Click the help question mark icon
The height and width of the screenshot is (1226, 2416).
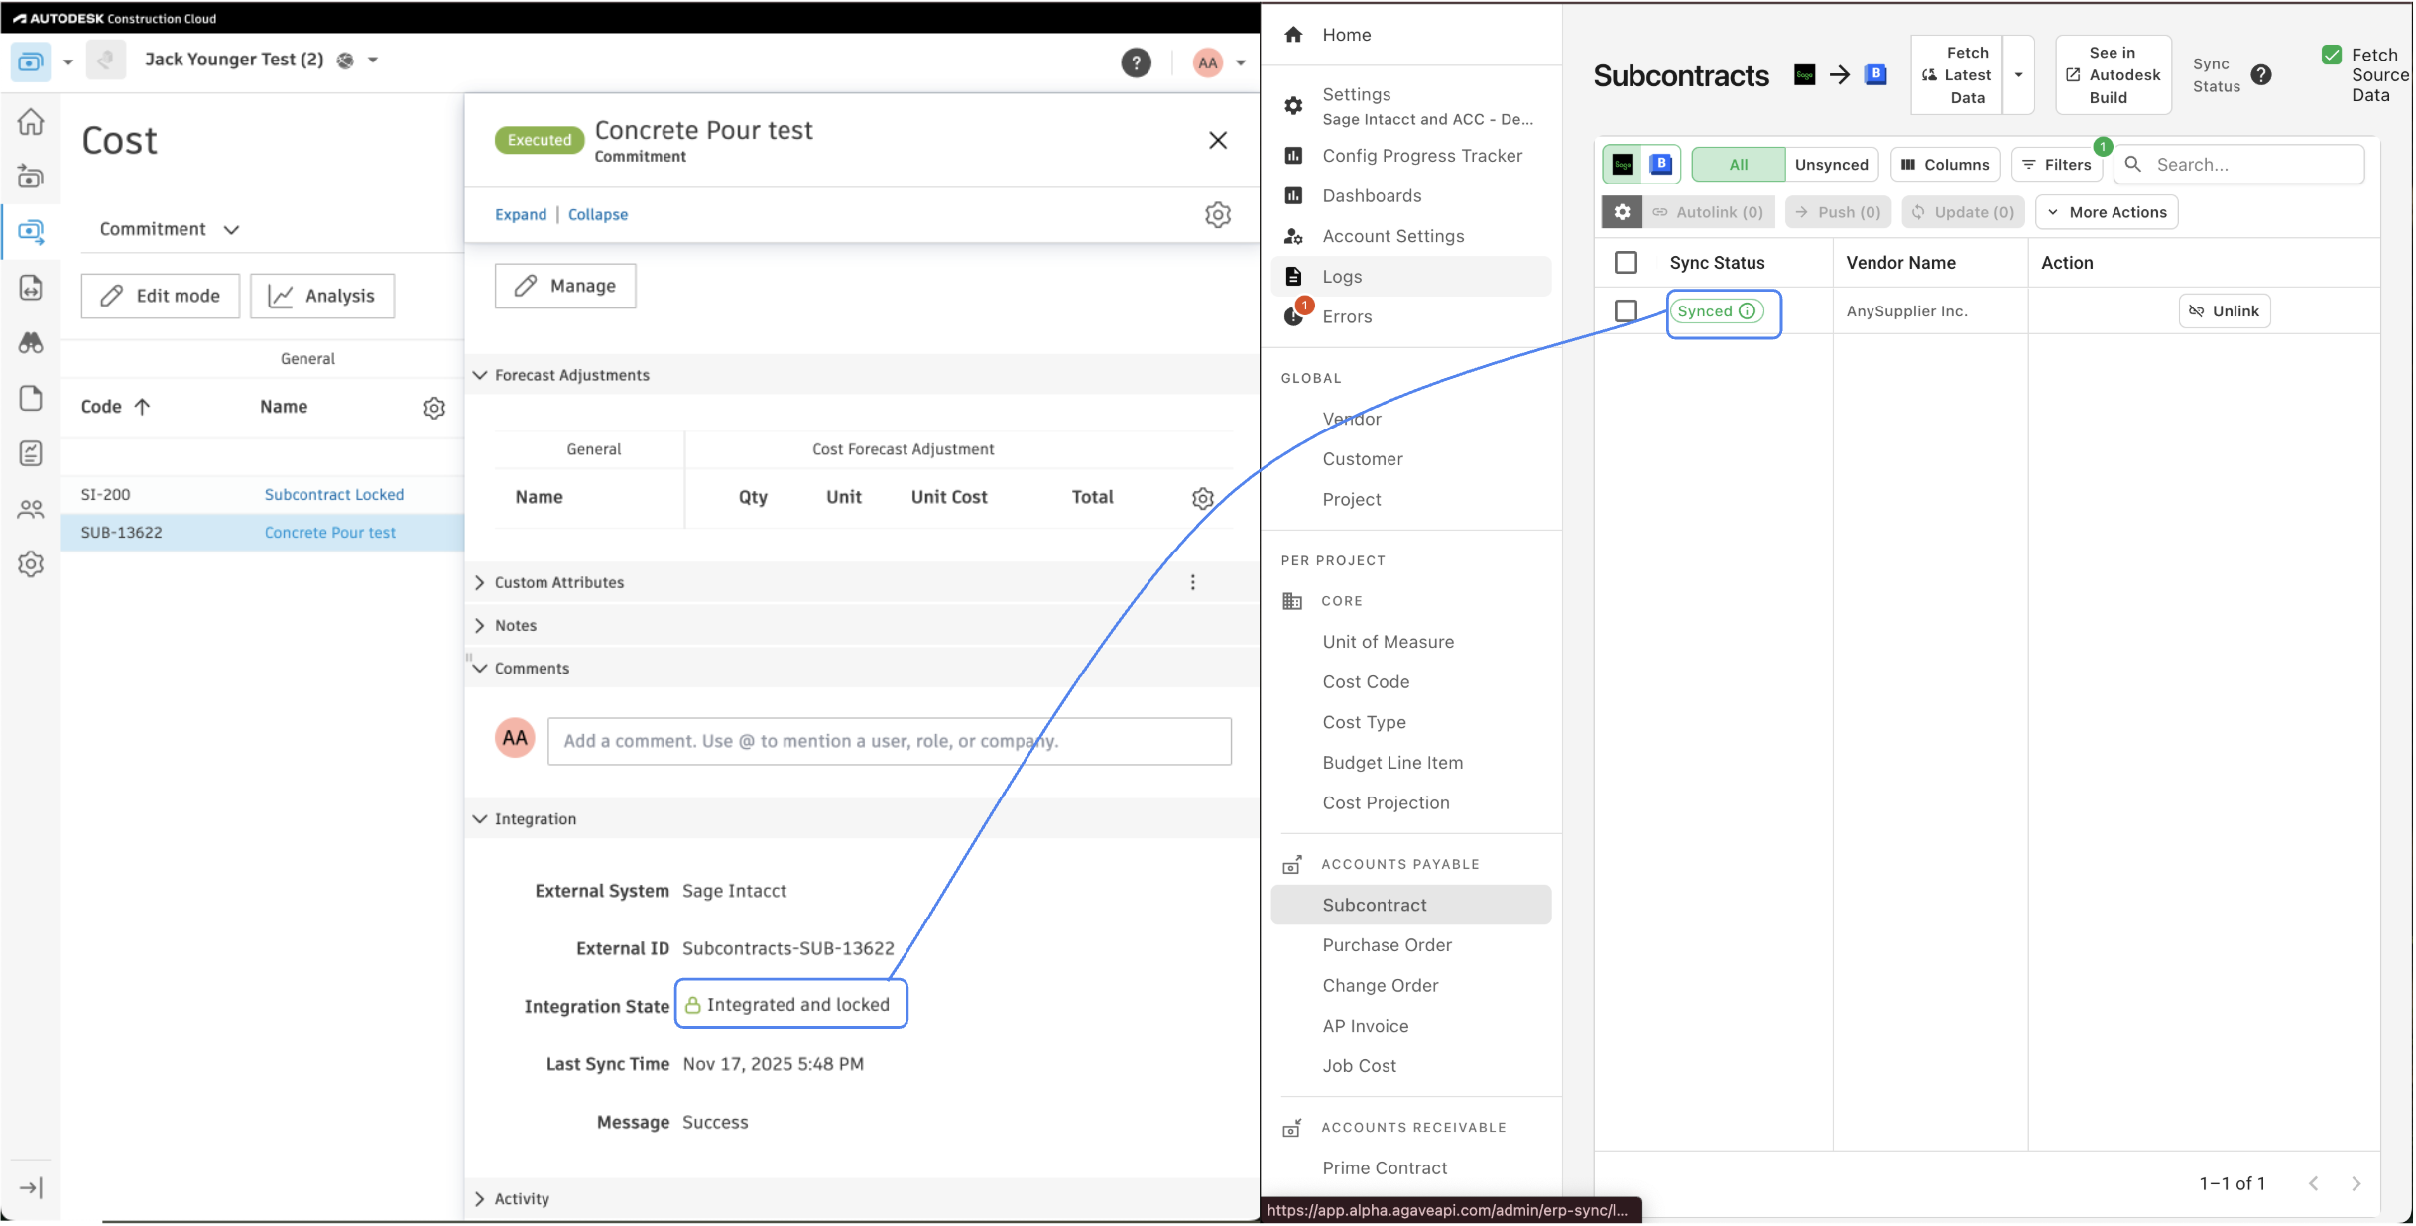[1136, 62]
